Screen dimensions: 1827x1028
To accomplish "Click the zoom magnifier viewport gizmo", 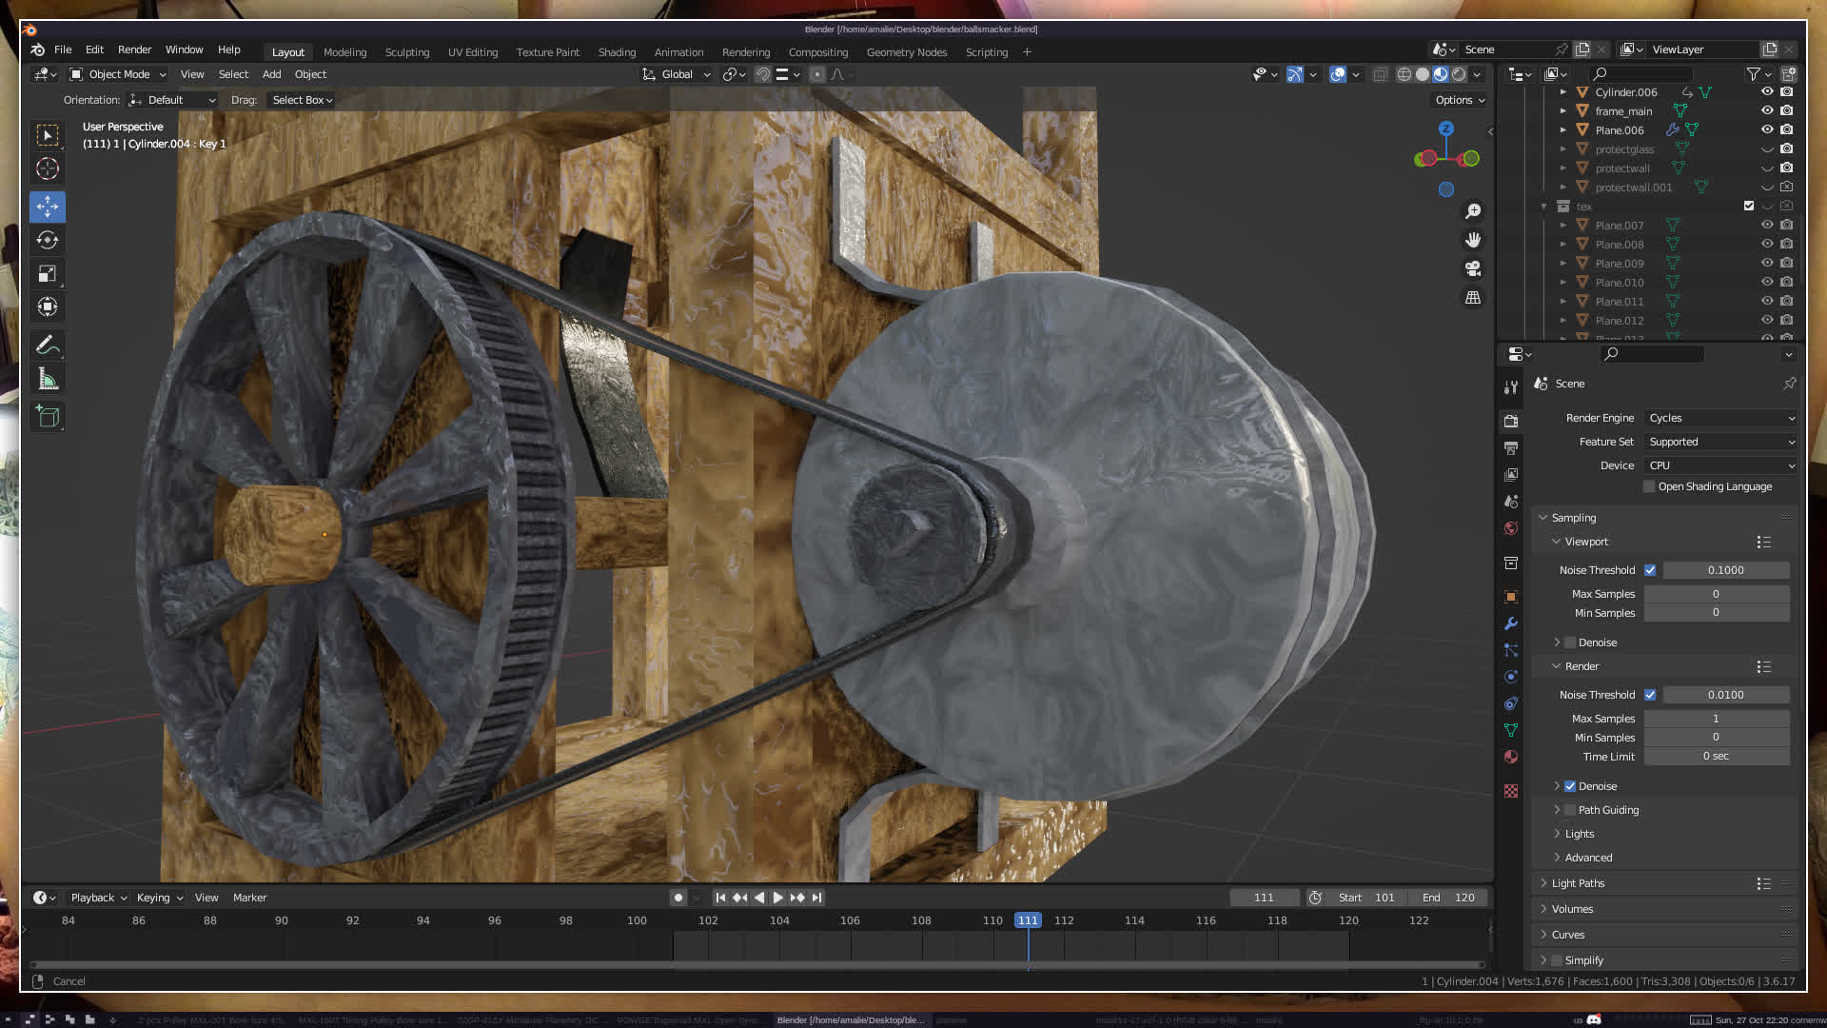I will [x=1473, y=211].
